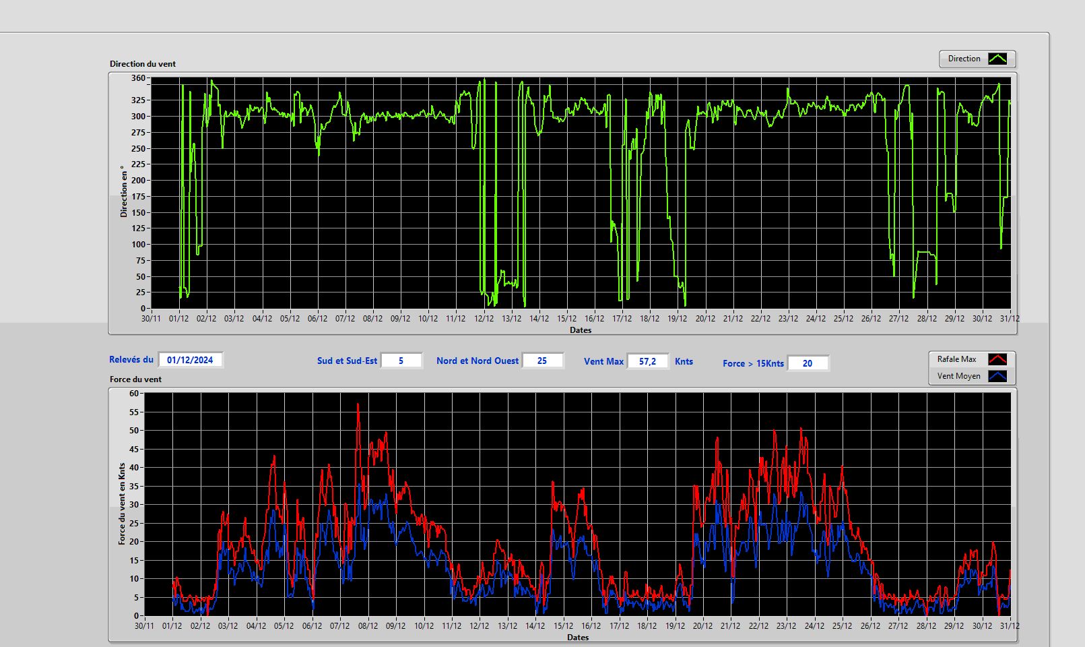Click the Direction du vent chart title

point(143,64)
